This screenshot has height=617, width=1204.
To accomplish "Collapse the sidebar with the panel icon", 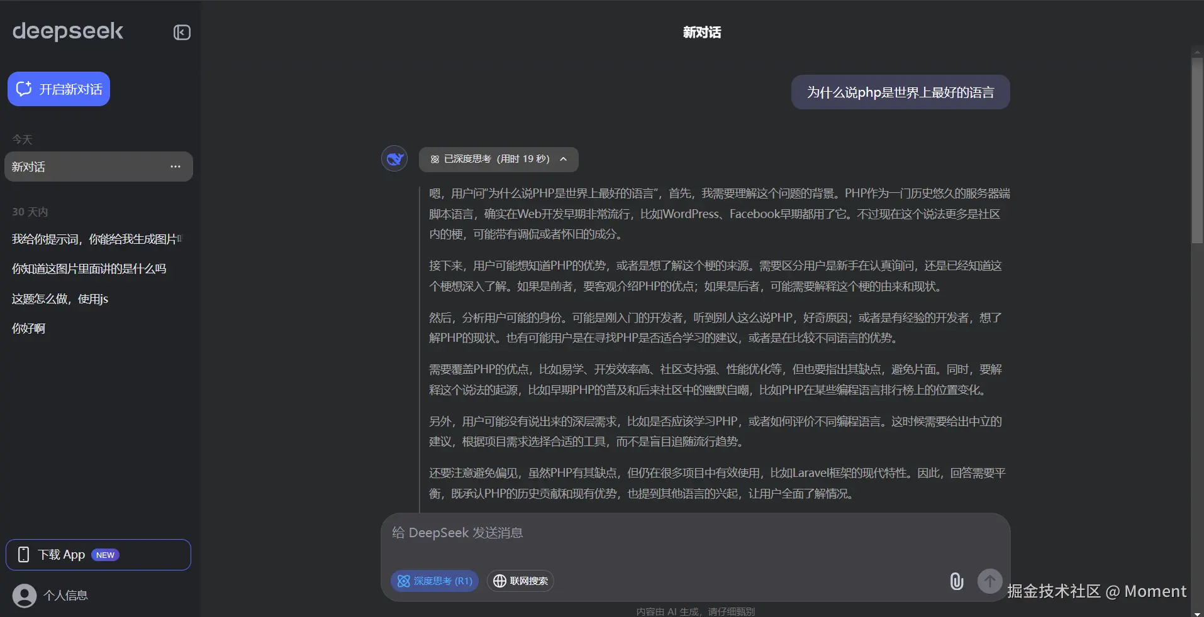I will pos(182,33).
